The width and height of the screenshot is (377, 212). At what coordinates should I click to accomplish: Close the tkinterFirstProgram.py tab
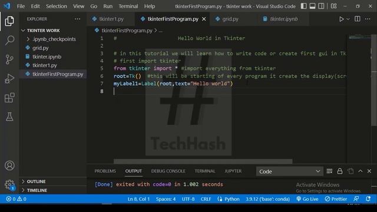coord(204,19)
